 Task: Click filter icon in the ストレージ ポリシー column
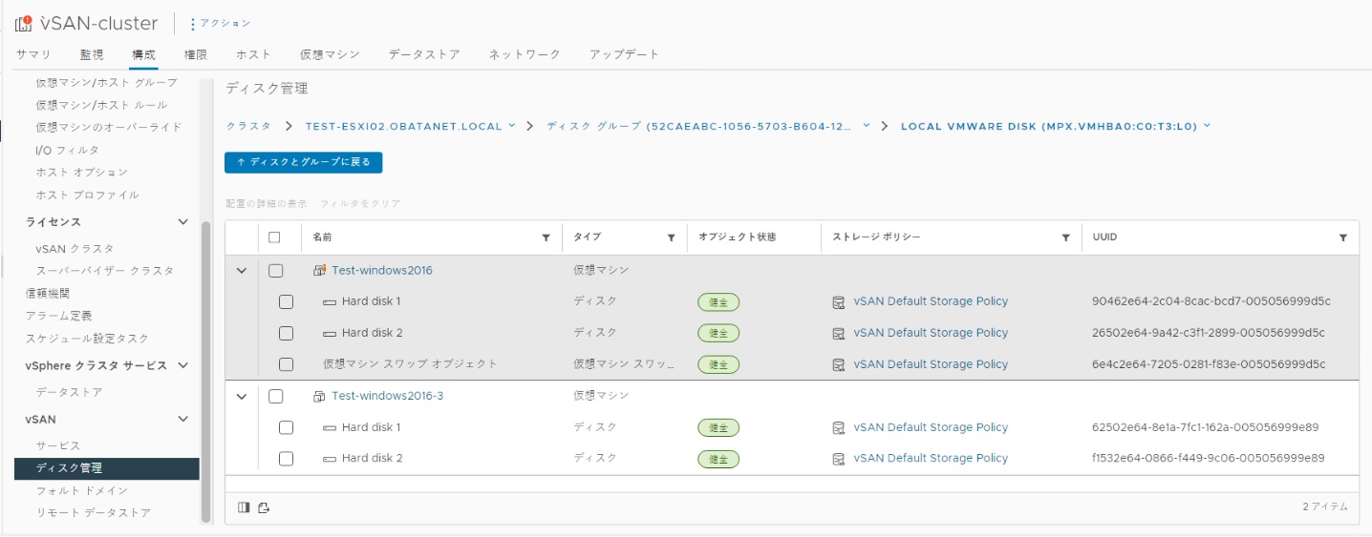1065,238
